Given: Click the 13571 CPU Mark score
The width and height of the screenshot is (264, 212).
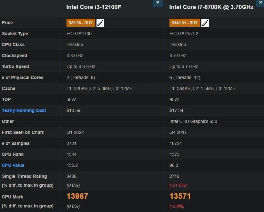Looking at the screenshot, I should pyautogui.click(x=180, y=196).
